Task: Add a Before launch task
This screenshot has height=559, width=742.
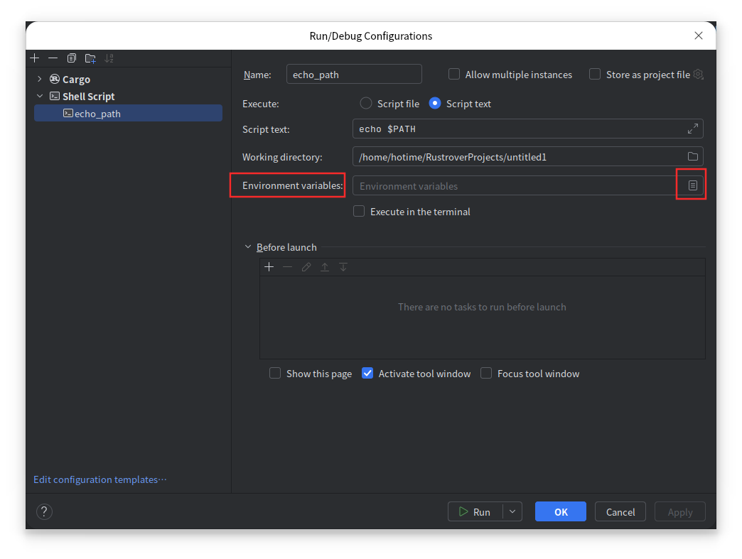Action: [269, 267]
